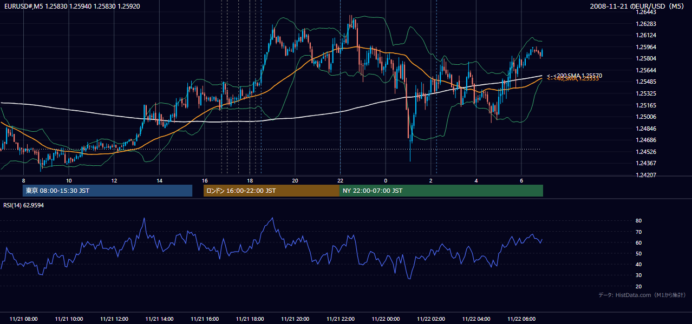Click price level 1.25804 on the axis
This screenshot has height=324, width=692.
(645, 58)
